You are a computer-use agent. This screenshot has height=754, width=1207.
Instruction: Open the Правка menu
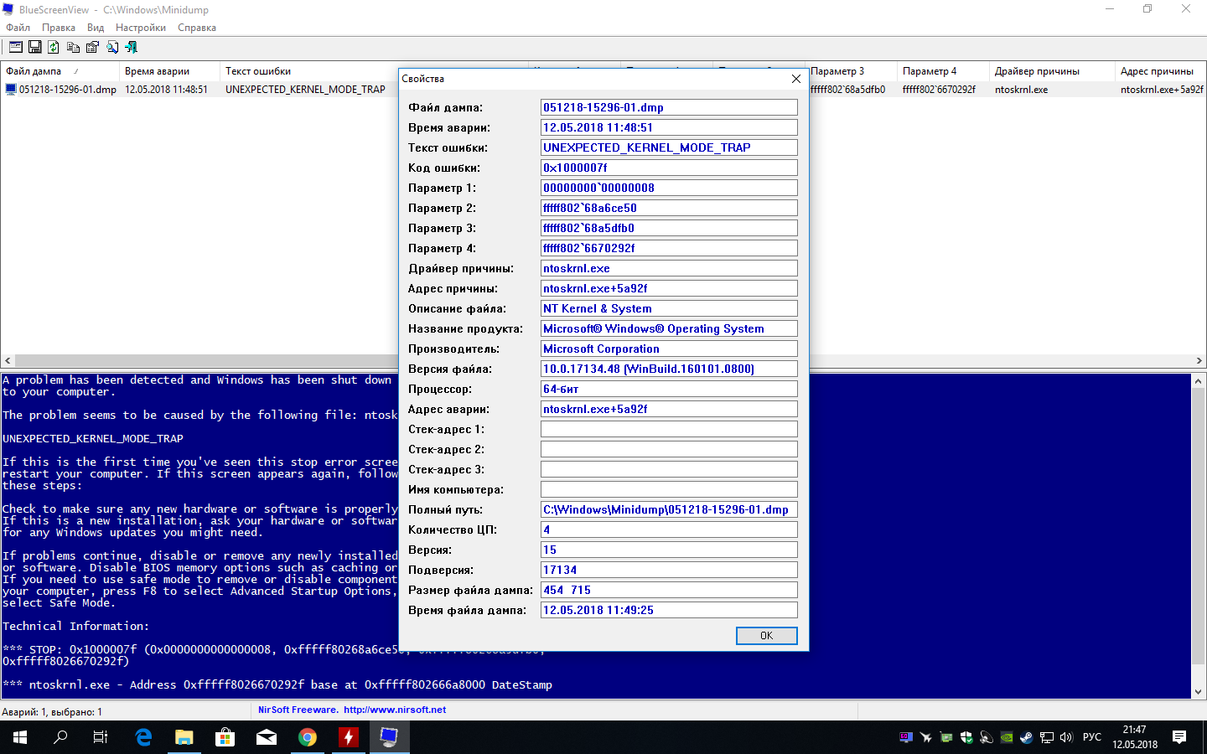pos(59,28)
